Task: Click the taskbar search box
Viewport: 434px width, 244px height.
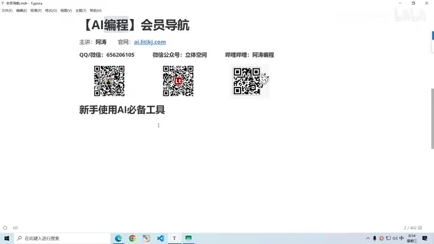Action: tap(62, 238)
